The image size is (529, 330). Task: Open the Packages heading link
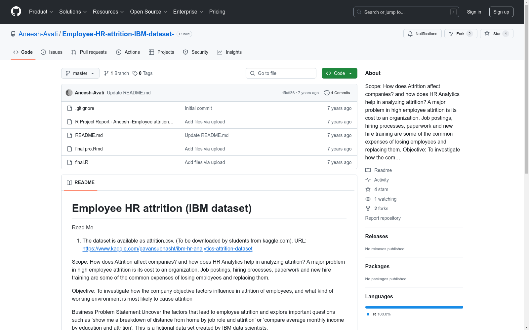tap(377, 266)
